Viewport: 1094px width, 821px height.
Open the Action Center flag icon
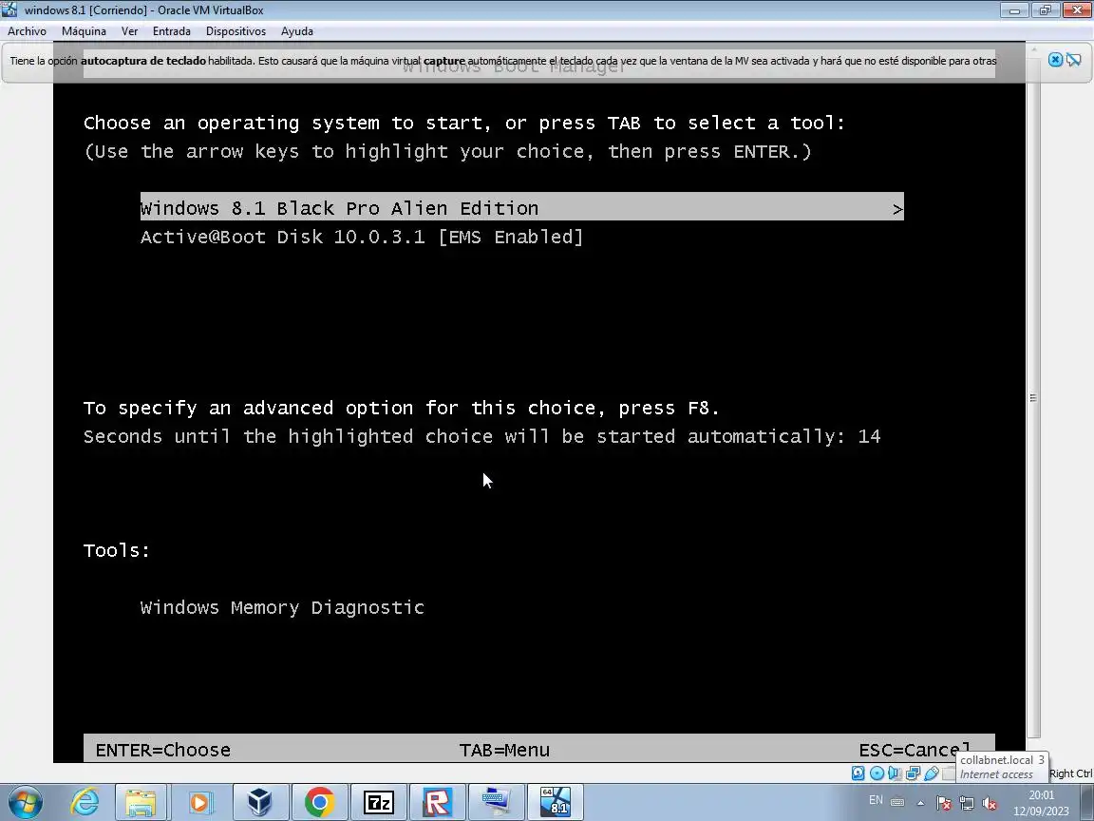point(943,803)
